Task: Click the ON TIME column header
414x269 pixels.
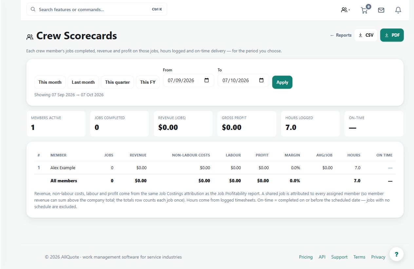Action: [384, 155]
